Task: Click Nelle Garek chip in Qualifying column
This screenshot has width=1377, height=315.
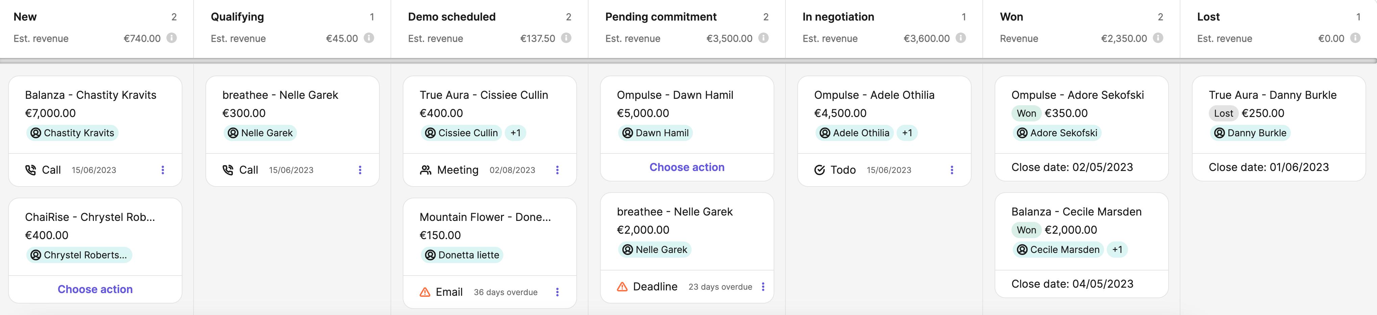Action: pyautogui.click(x=260, y=133)
